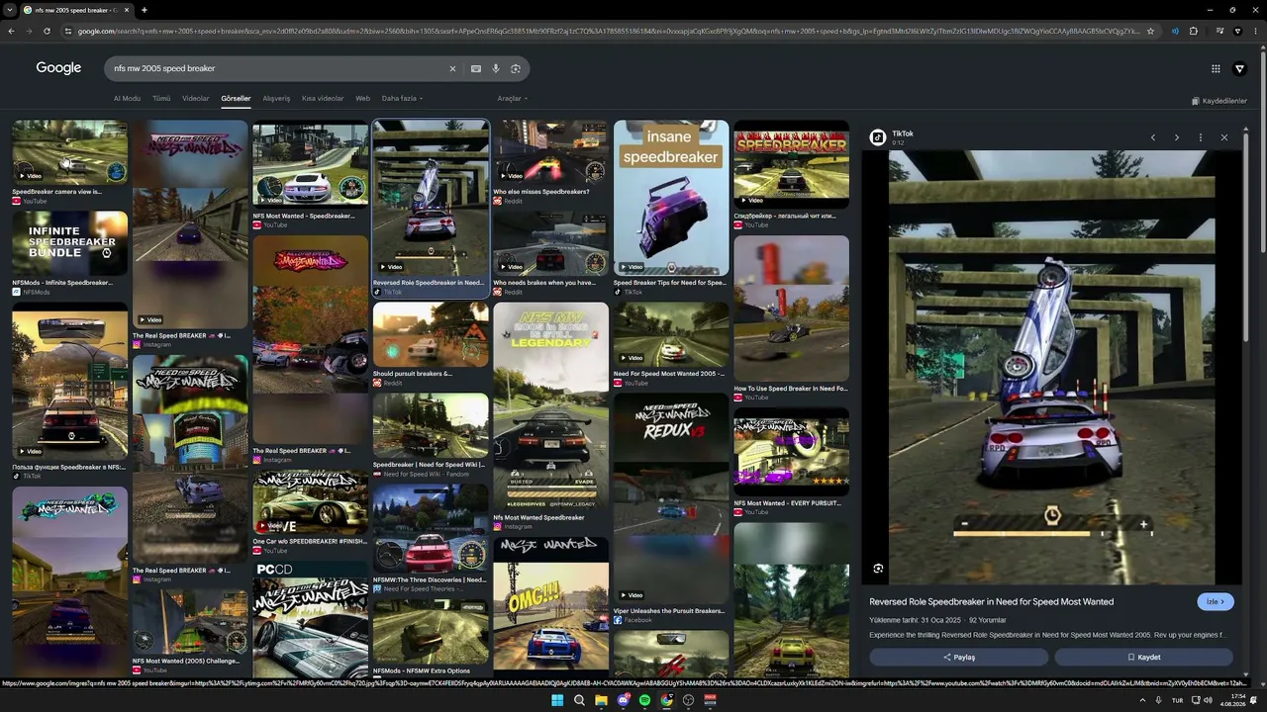Switch to the Web results tab

(x=363, y=99)
